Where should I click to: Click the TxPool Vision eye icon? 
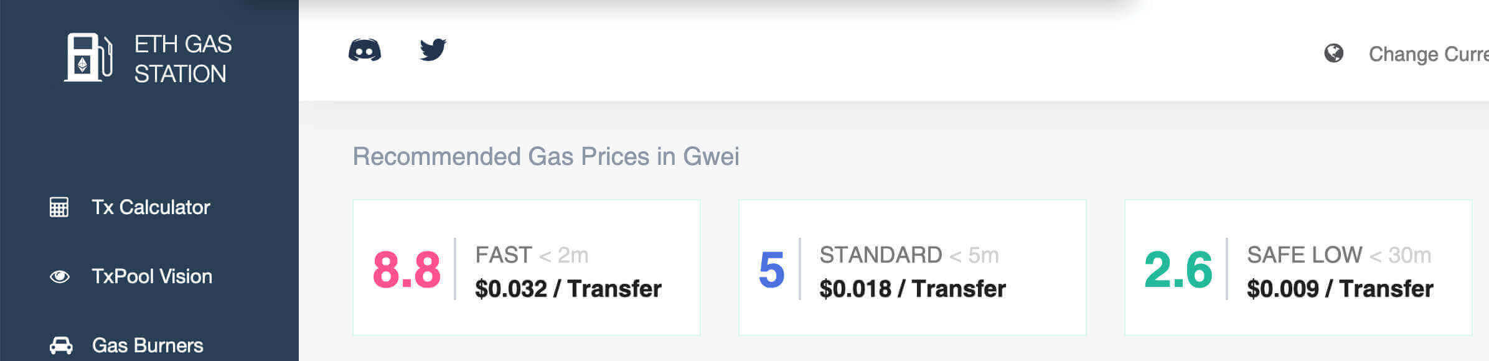[60, 276]
